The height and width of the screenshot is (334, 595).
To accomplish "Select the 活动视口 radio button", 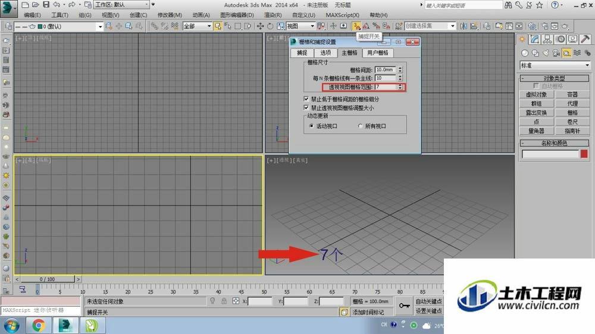I will click(312, 126).
